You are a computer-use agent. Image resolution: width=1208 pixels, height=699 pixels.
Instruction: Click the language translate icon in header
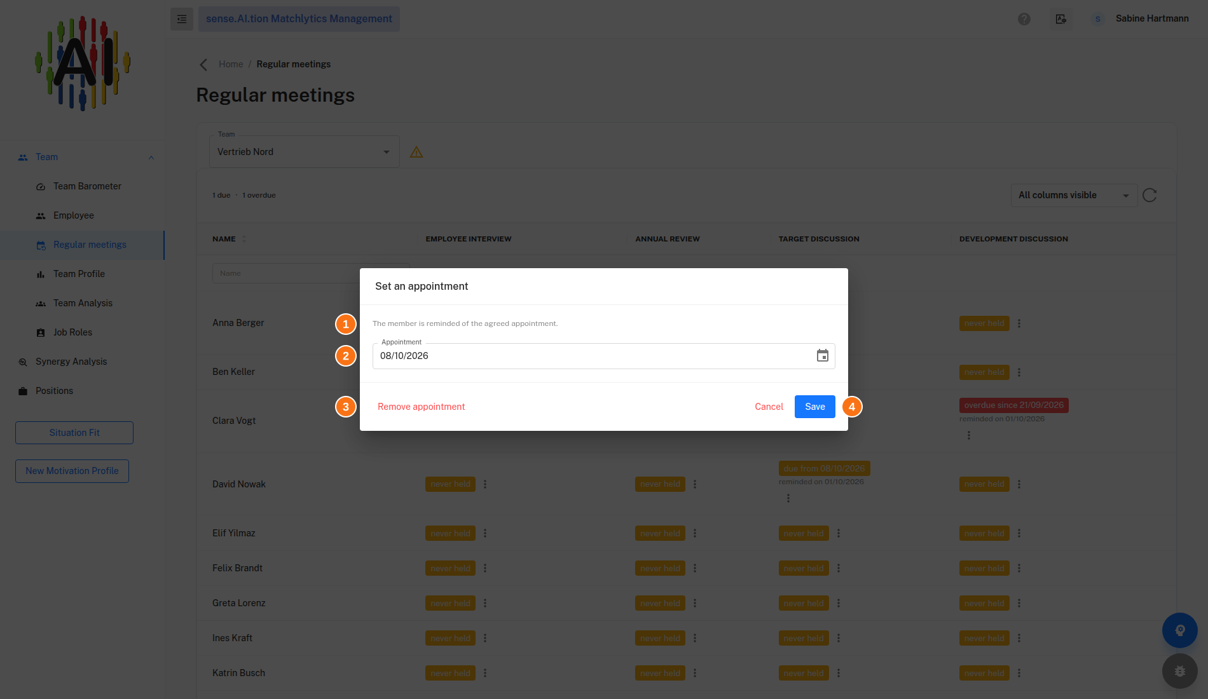click(x=1060, y=19)
